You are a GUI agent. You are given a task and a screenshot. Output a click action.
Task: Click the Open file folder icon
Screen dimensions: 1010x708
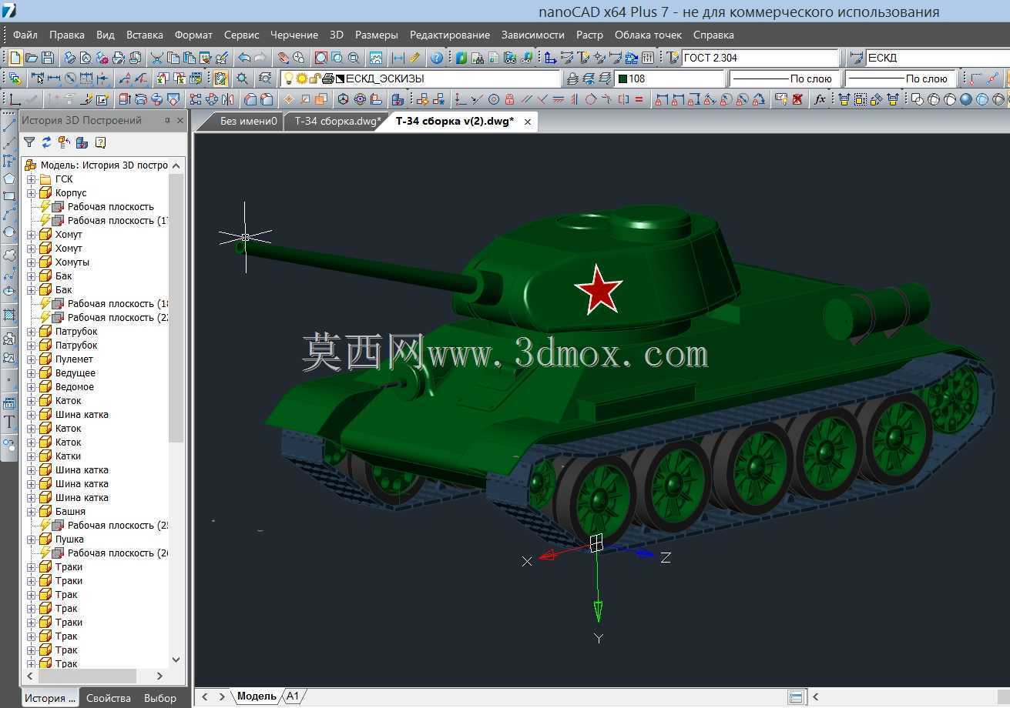click(31, 58)
